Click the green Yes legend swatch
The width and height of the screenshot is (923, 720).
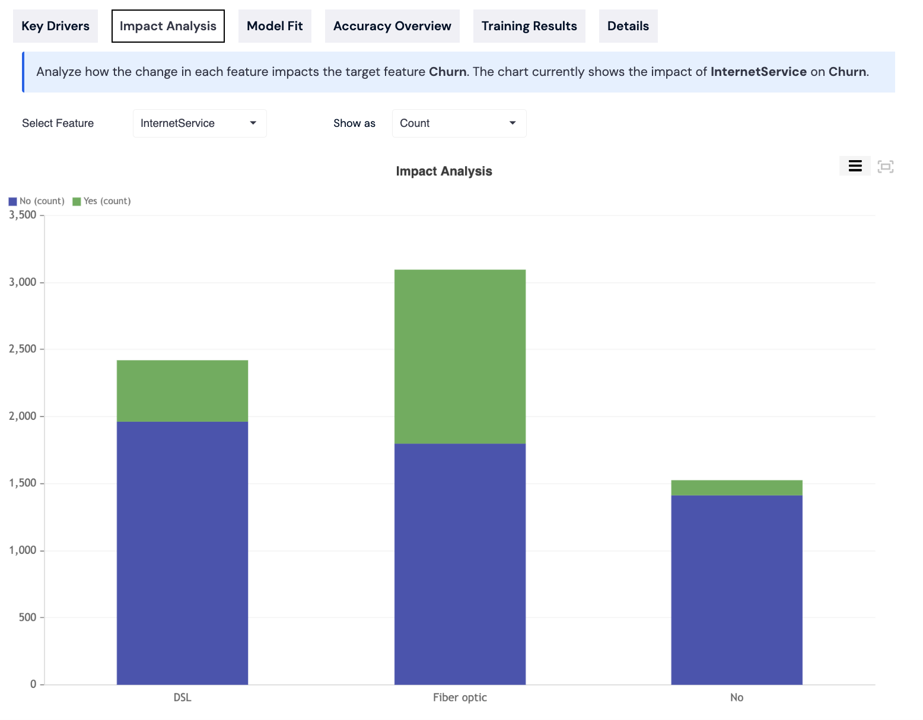(77, 202)
